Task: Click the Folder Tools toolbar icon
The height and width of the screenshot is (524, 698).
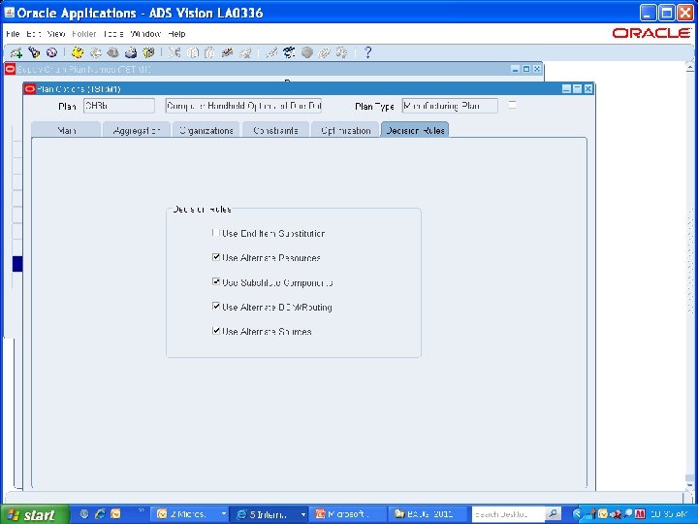Action: tap(342, 52)
